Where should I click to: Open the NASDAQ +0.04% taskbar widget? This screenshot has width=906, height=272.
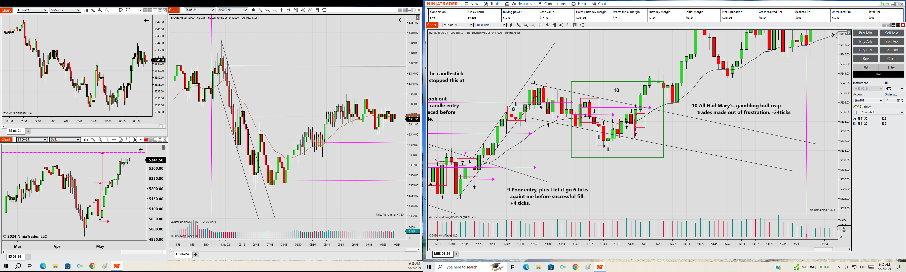pyautogui.click(x=812, y=267)
